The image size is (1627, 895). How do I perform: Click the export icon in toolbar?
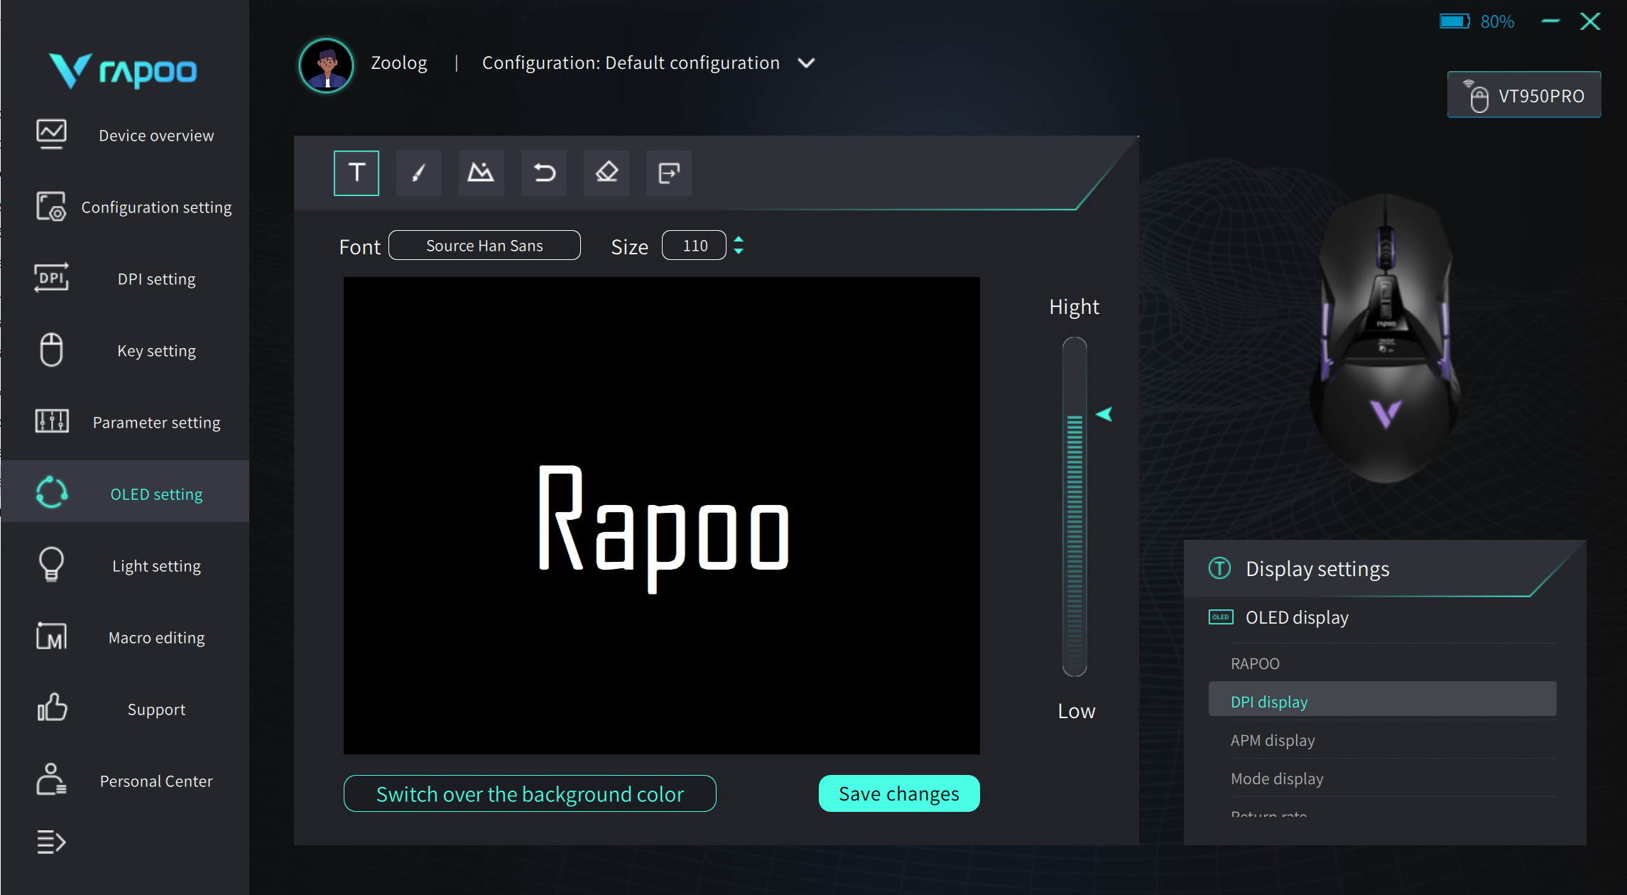tap(668, 173)
